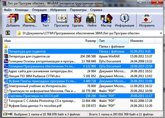Click DjVu icon of Голицина Основы алгоритмизации
165x118 pixels.
[x=6, y=61]
